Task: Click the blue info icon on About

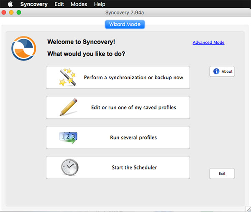Action: pos(216,71)
